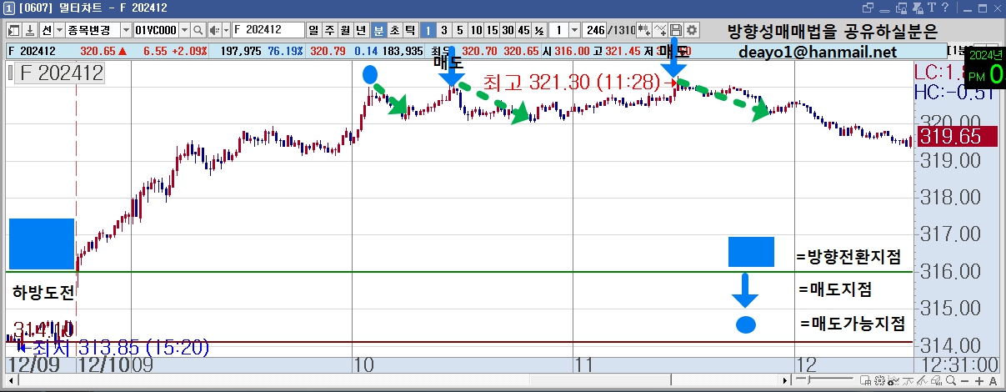This screenshot has width=1006, height=392.
Task: Click the copy window icon in title bar
Action: (902, 8)
